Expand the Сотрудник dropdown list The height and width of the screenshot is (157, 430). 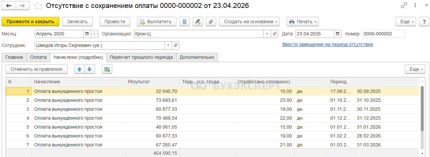(168, 45)
